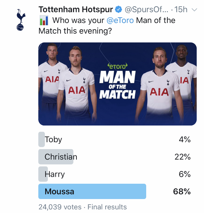Select the winning Moussa poll bar
204x213 pixels.
tap(92, 191)
